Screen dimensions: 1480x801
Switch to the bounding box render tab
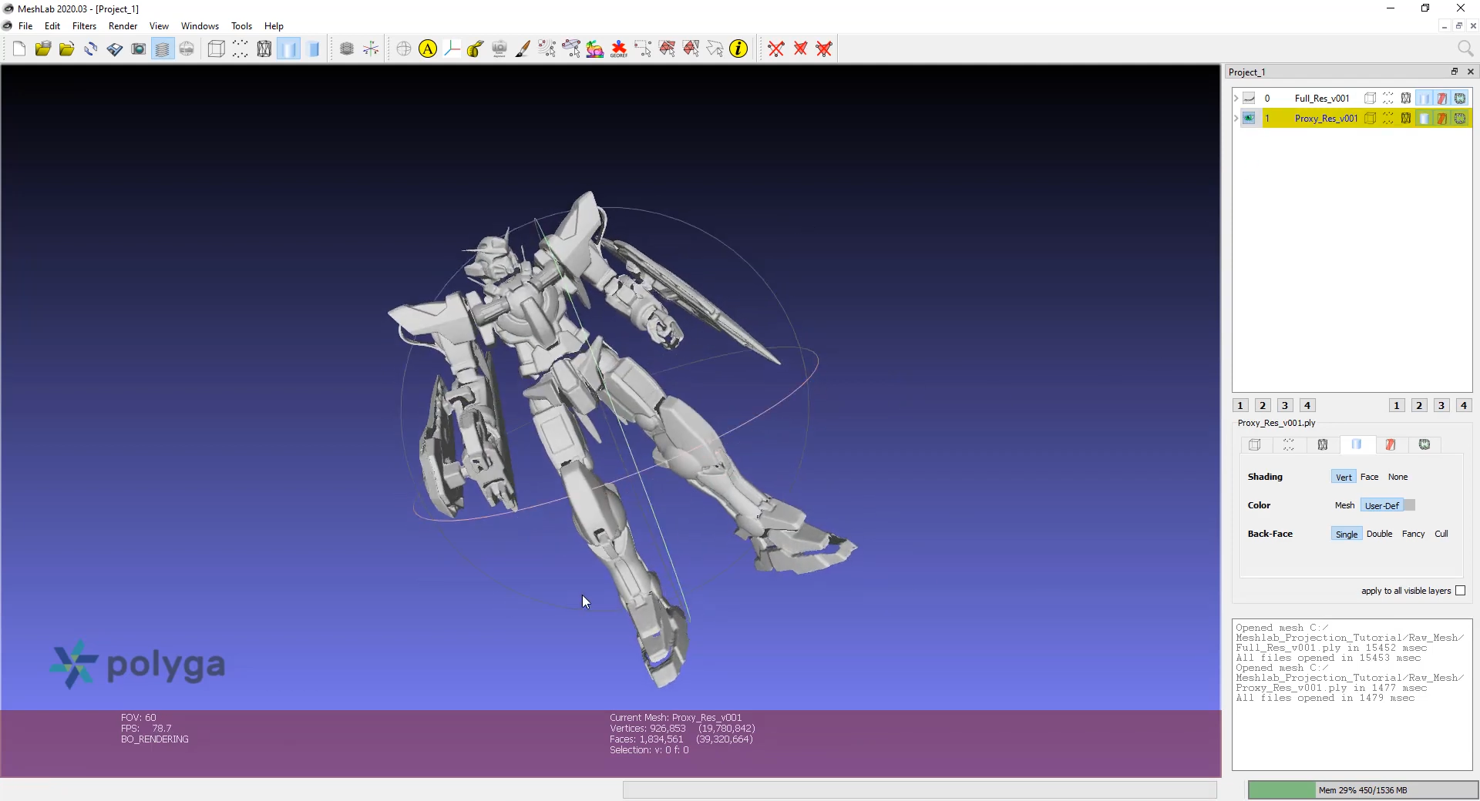(1255, 445)
